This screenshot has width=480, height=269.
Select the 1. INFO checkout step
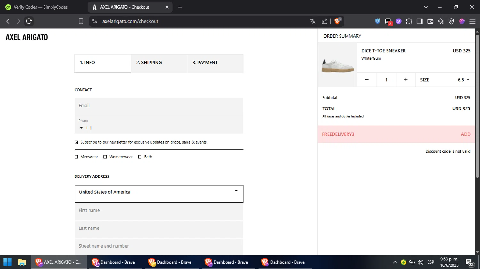[102, 63]
